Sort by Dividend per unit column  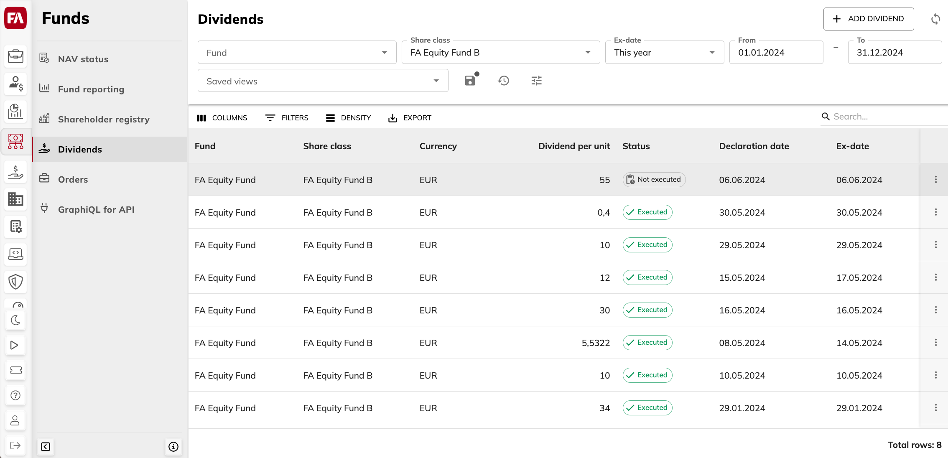[x=573, y=146]
